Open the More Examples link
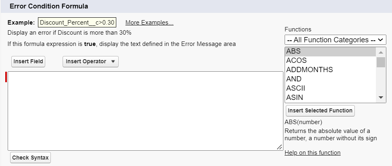This screenshot has width=392, height=166. [149, 23]
